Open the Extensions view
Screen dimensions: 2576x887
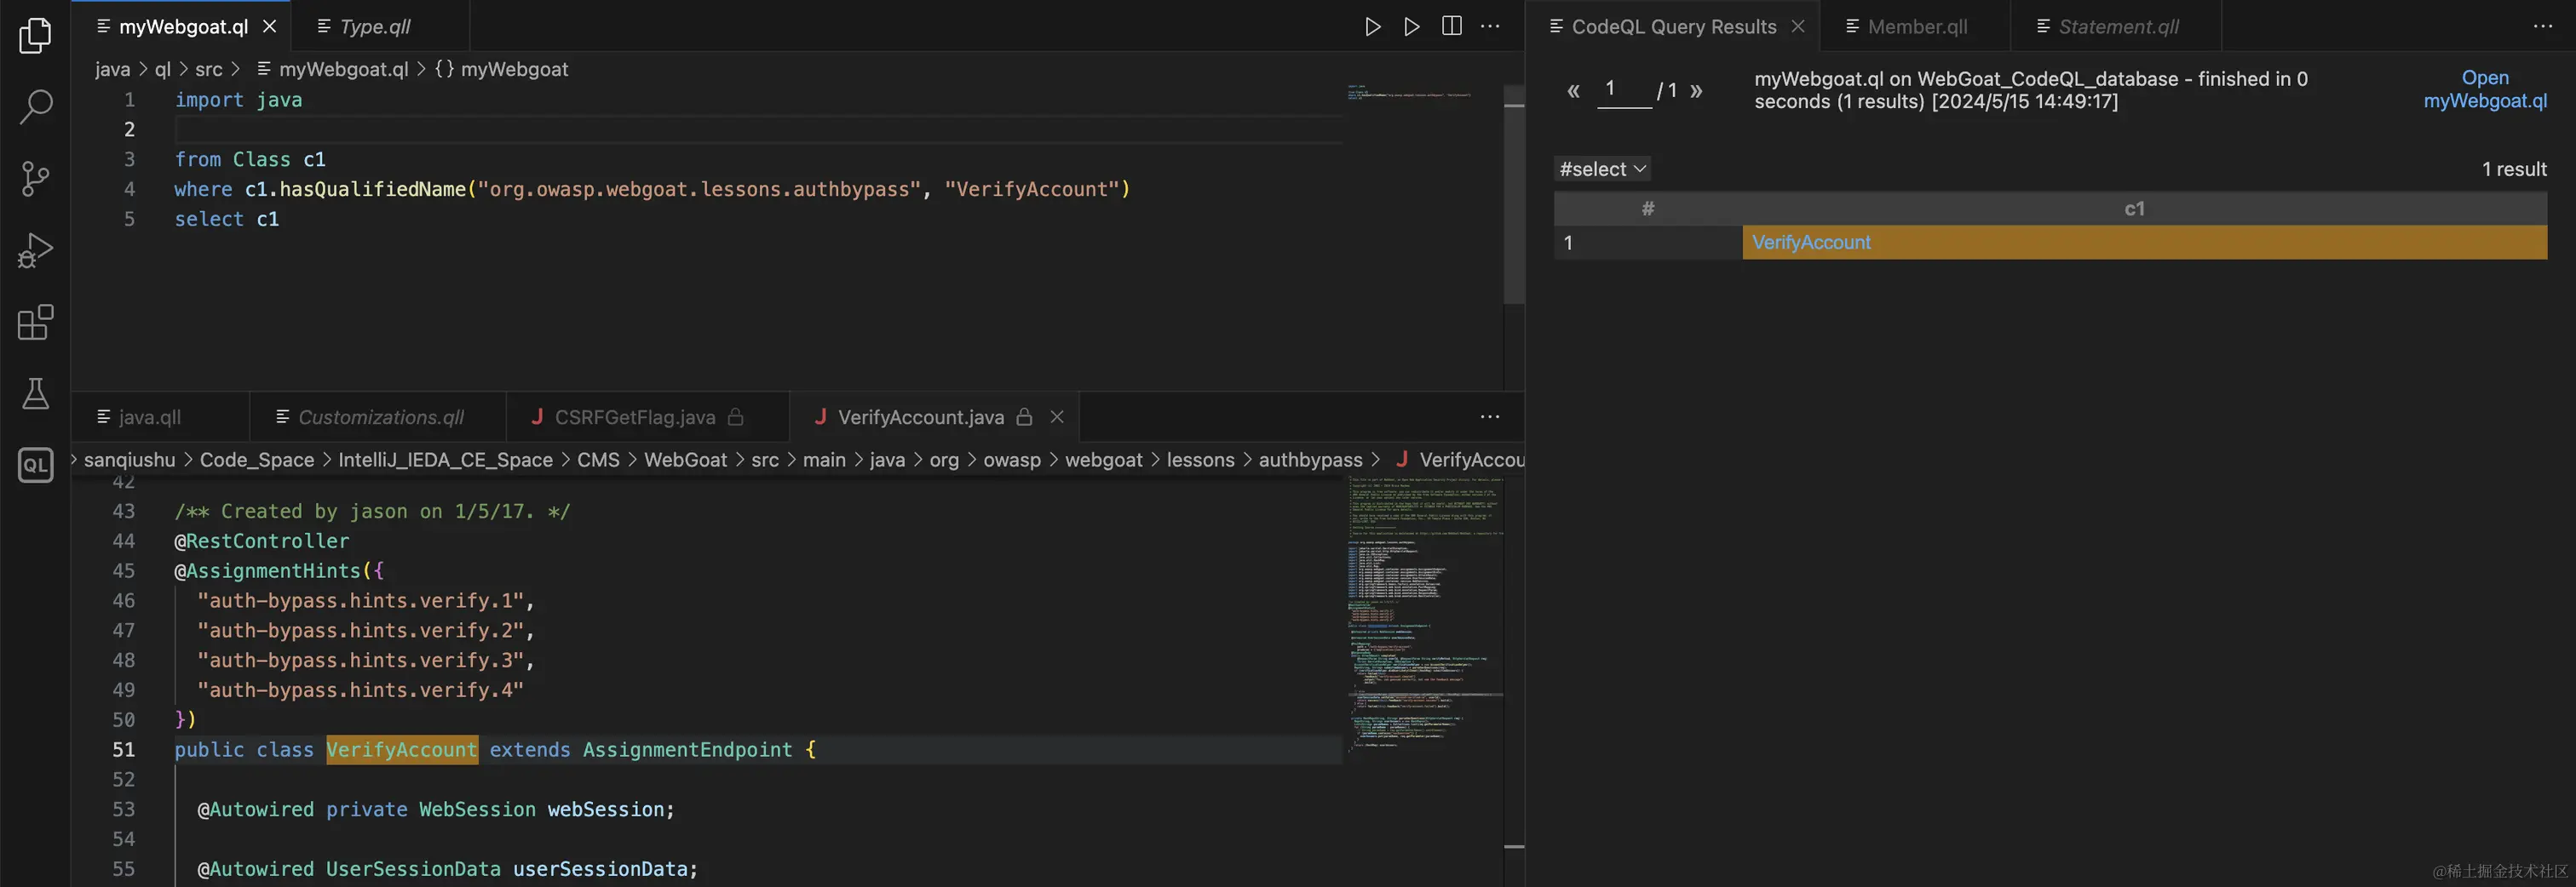click(35, 322)
